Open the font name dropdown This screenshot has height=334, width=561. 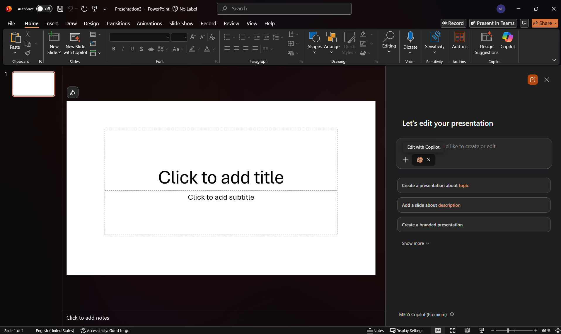(x=168, y=37)
